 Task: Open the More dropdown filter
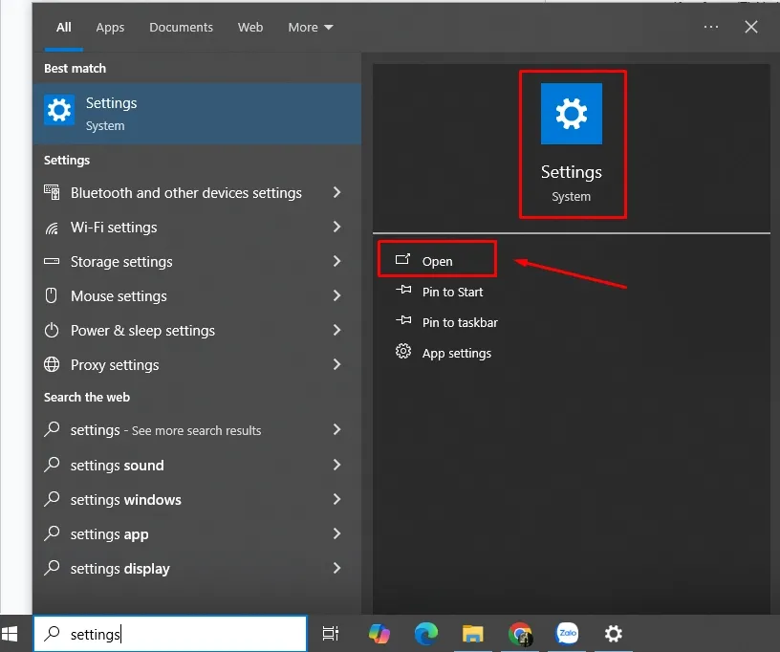pos(311,28)
